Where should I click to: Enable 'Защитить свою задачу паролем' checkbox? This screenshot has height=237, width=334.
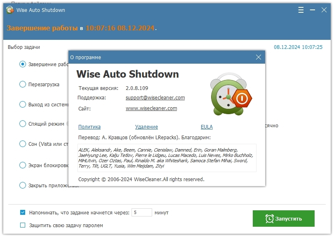tap(23, 225)
